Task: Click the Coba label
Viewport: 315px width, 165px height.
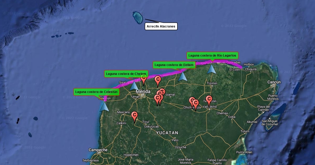Action: (232, 117)
